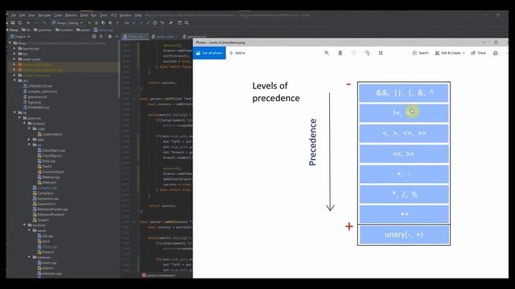Select token.cpp in project tree

[x=47, y=263]
